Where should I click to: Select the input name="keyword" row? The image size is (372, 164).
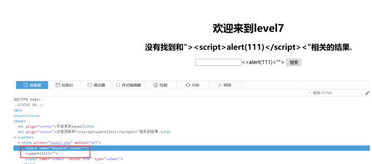[x=192, y=148]
